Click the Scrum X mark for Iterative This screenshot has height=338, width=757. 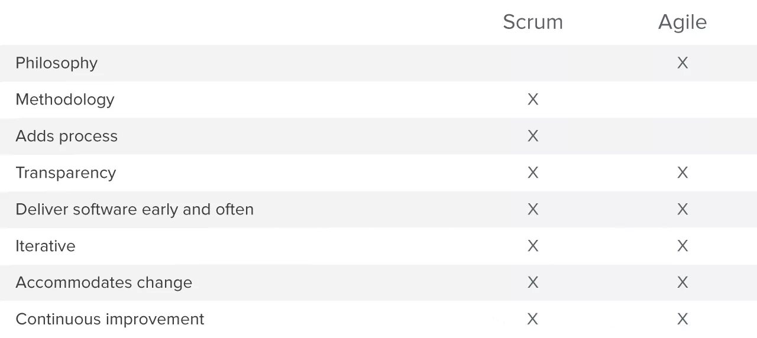[532, 246]
